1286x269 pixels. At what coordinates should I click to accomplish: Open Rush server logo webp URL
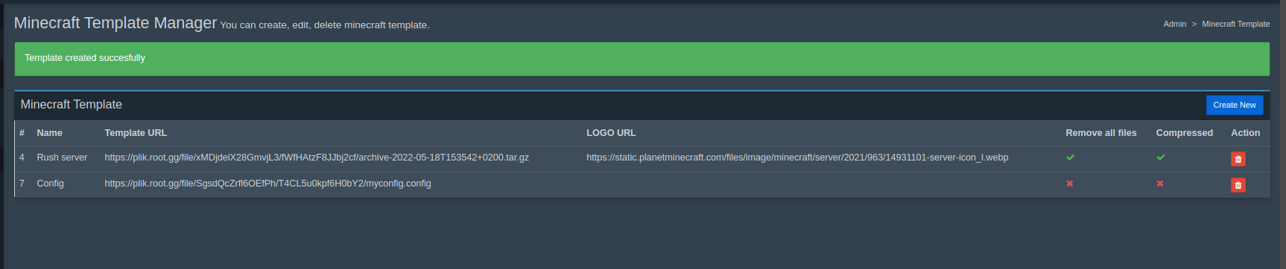click(x=797, y=158)
